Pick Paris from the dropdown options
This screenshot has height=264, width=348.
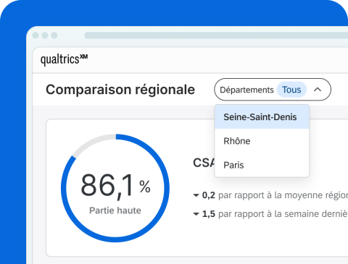(x=262, y=165)
